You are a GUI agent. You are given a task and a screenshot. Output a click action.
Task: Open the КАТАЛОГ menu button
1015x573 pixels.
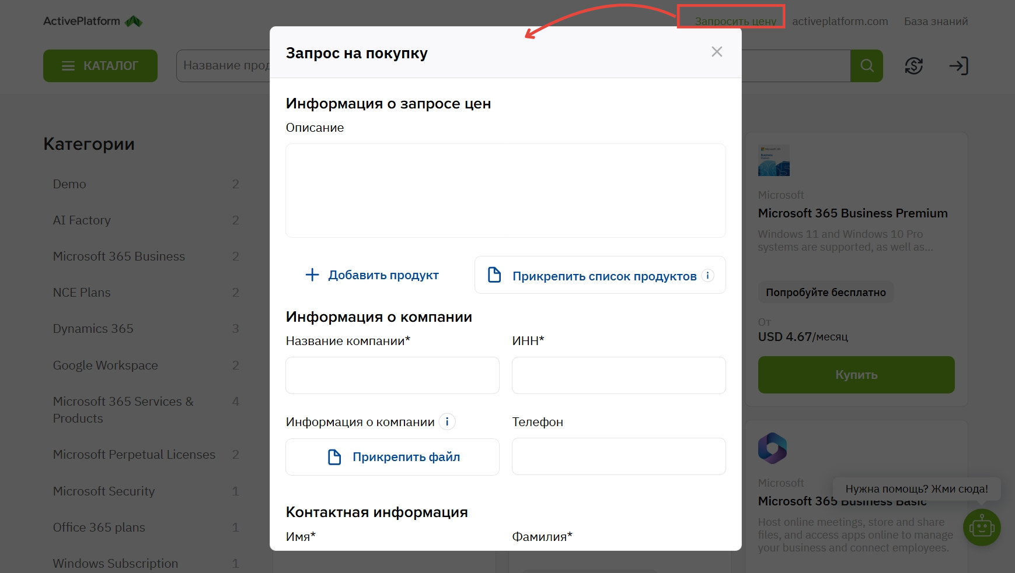tap(100, 66)
